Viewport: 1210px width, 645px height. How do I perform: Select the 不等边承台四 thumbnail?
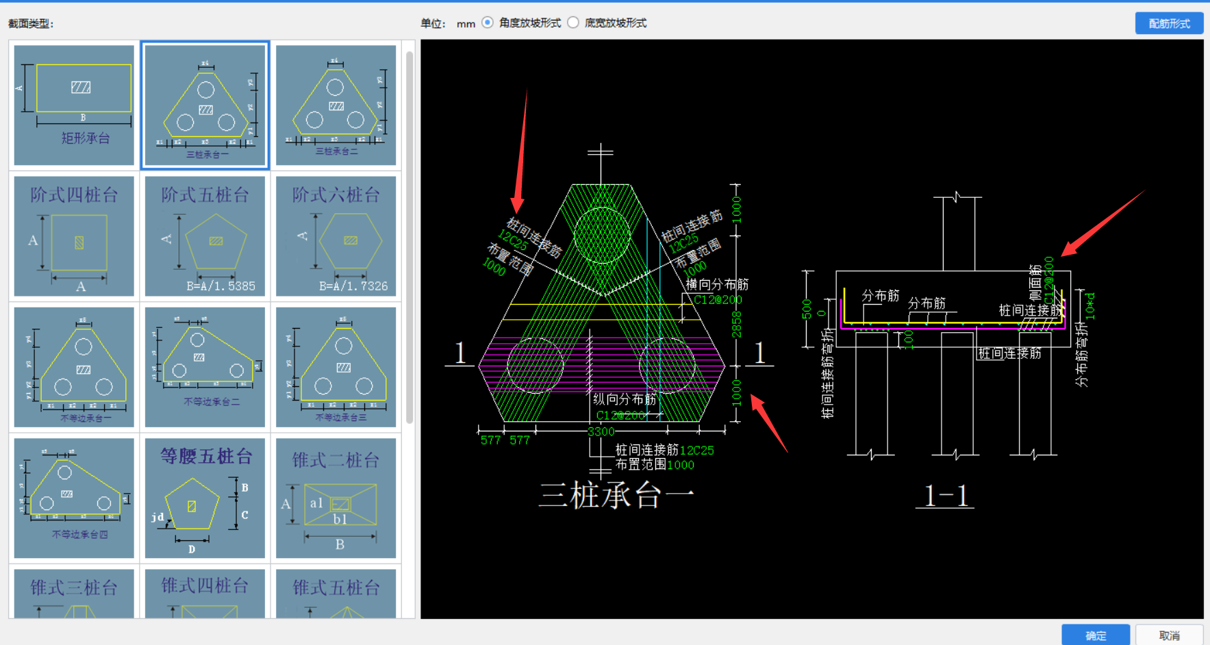pyautogui.click(x=74, y=498)
